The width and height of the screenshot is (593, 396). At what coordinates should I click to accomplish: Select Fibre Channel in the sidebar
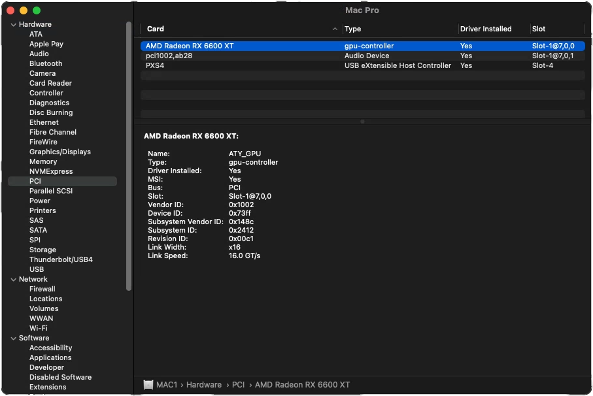point(52,132)
